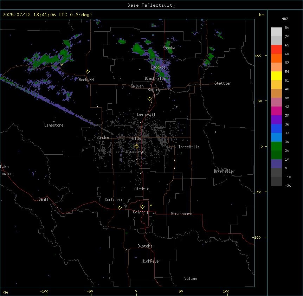Click the white plus marker north of Drumheller
This screenshot has width=303, height=296.
(215, 132)
